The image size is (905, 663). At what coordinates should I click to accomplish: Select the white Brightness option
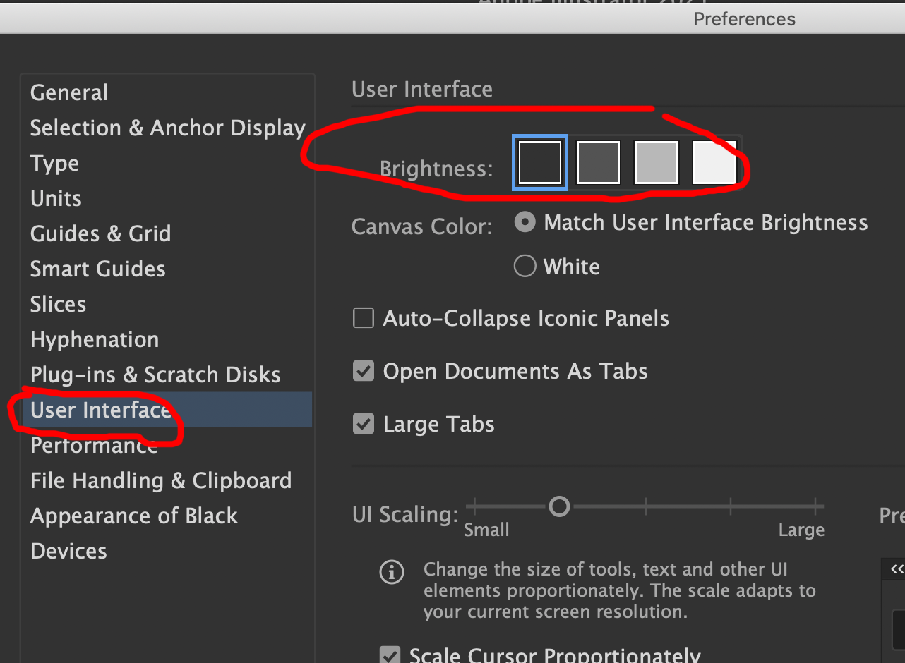click(714, 162)
